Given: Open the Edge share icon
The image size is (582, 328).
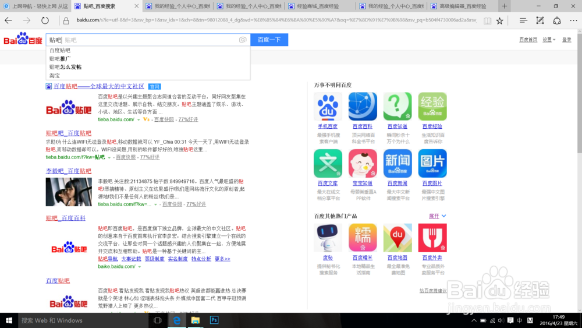Looking at the screenshot, I should coord(557,20).
